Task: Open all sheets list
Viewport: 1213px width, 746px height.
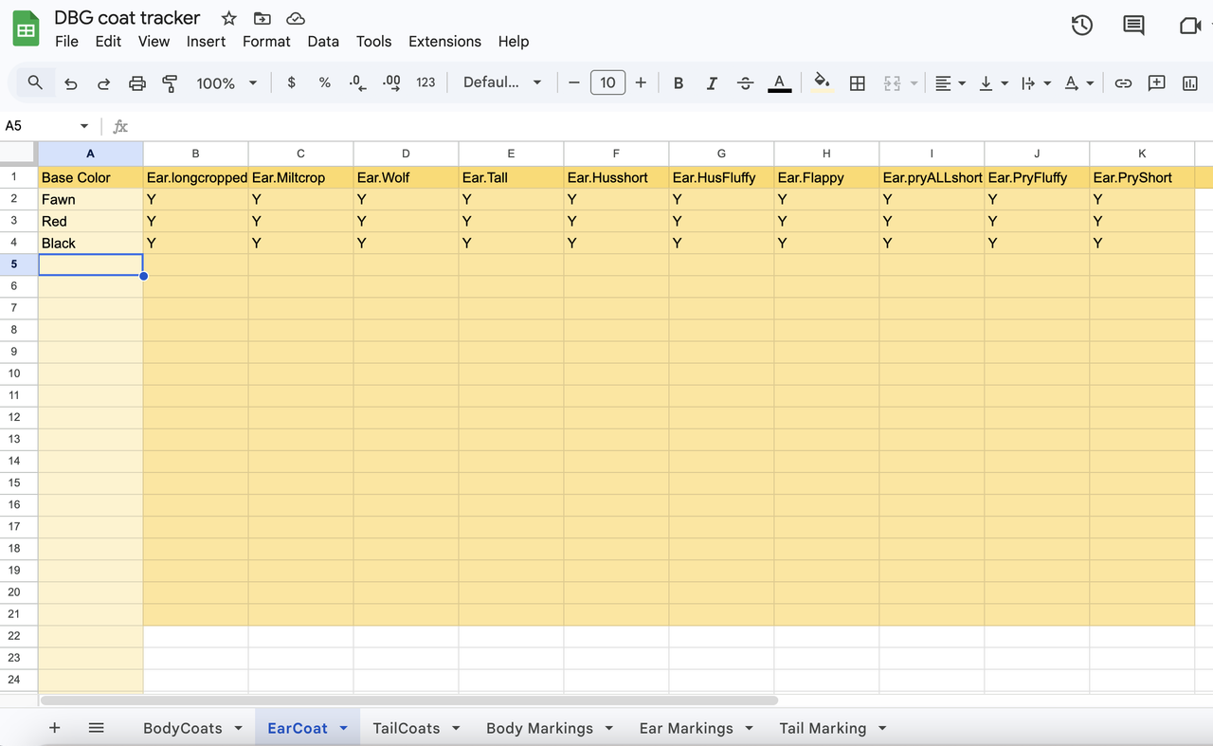Action: coord(96,728)
